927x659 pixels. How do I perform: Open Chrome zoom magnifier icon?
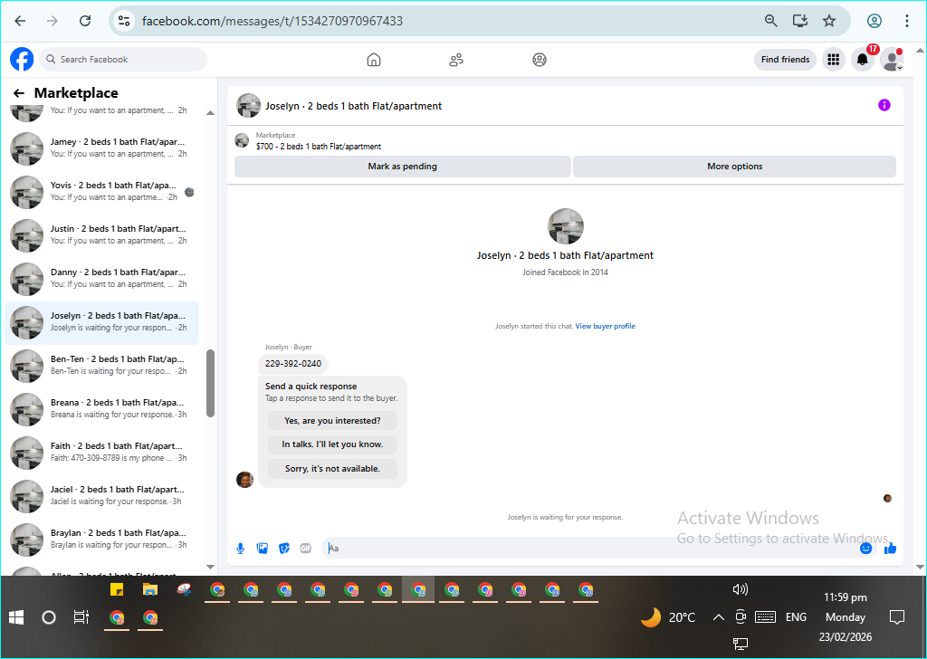pyautogui.click(x=771, y=22)
